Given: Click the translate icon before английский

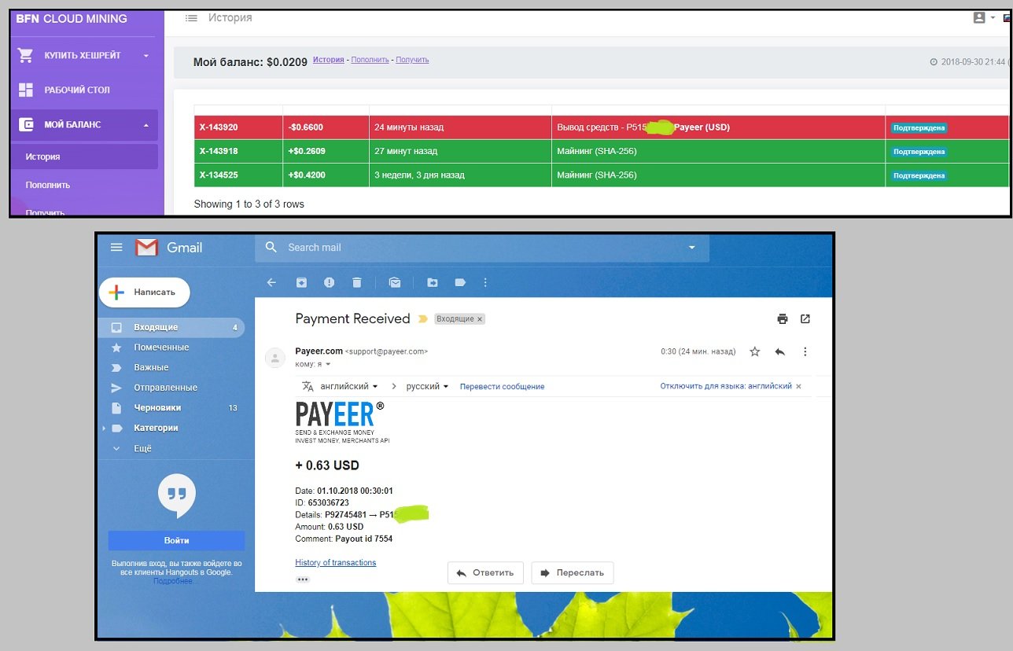Looking at the screenshot, I should click(308, 386).
